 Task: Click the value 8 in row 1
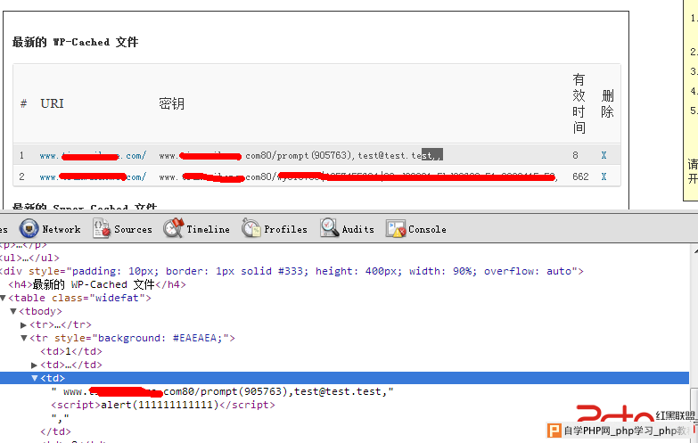click(575, 155)
